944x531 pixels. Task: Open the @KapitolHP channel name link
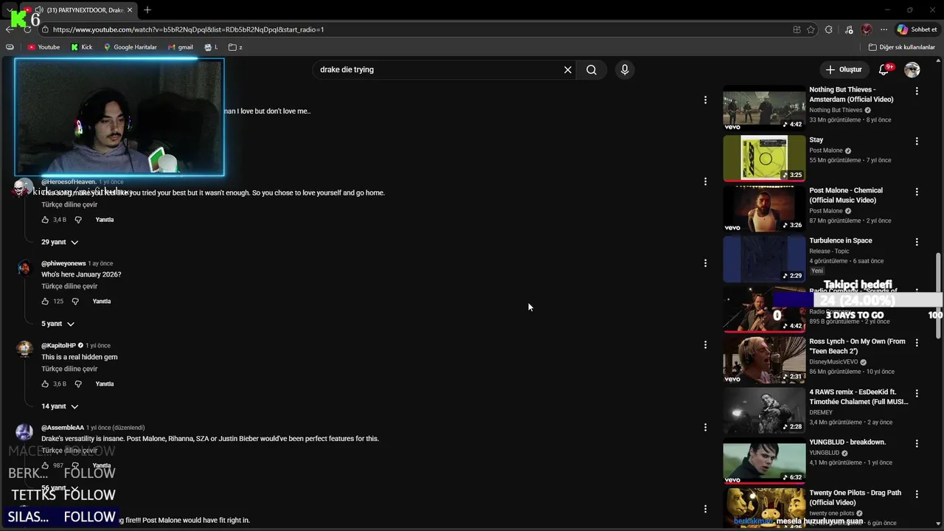tap(58, 345)
